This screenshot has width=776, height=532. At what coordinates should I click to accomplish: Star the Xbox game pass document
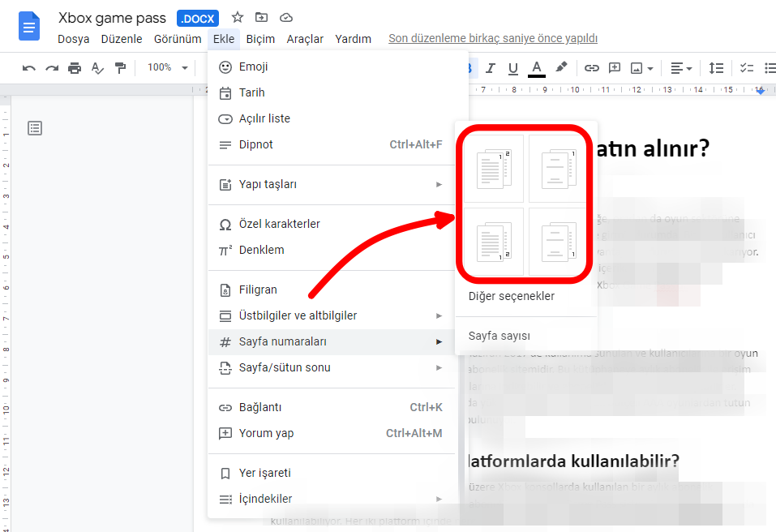coord(238,17)
